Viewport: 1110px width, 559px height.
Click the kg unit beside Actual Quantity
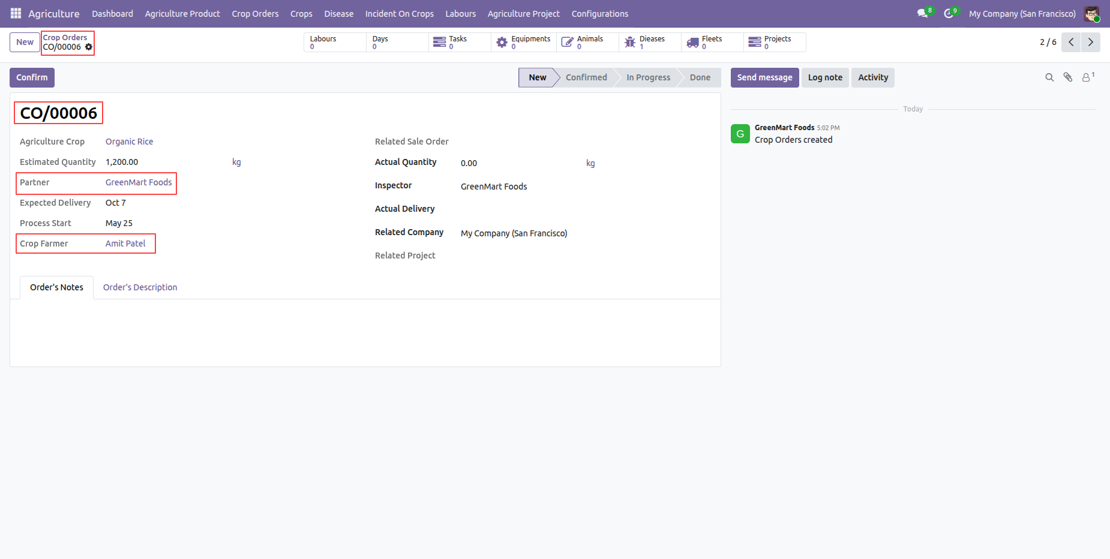coord(590,163)
